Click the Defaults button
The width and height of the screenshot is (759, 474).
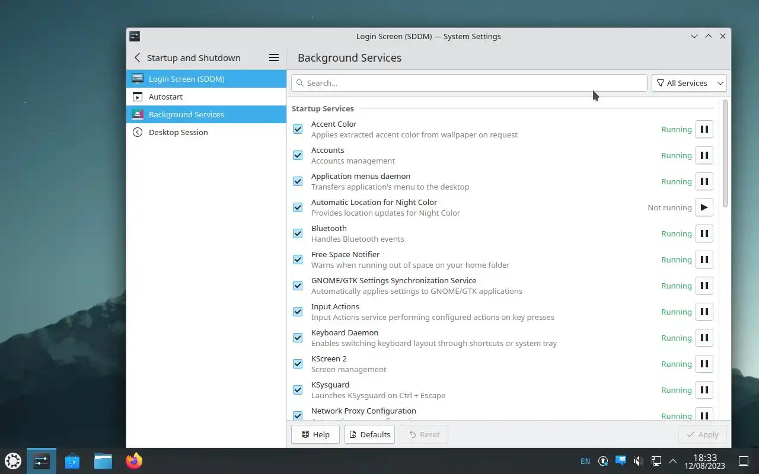(369, 434)
